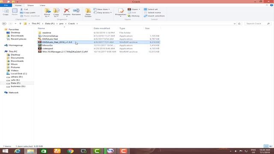This screenshot has width=274, height=154.
Task: Sort by the Size column header
Action: coord(147,28)
